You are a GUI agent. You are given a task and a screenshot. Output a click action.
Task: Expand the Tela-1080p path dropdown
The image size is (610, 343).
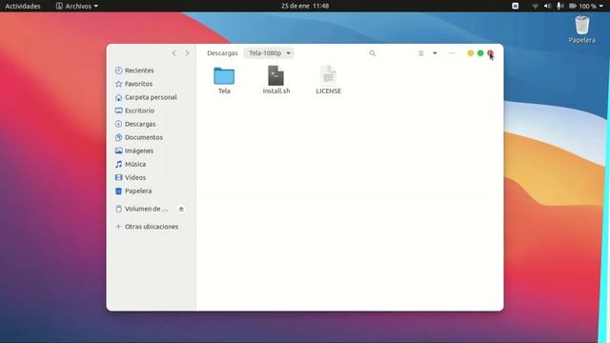click(269, 53)
